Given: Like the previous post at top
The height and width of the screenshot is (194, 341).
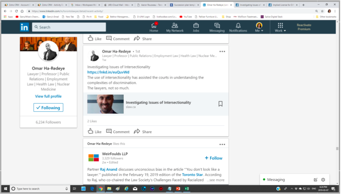Looking at the screenshot, I should [x=94, y=39].
